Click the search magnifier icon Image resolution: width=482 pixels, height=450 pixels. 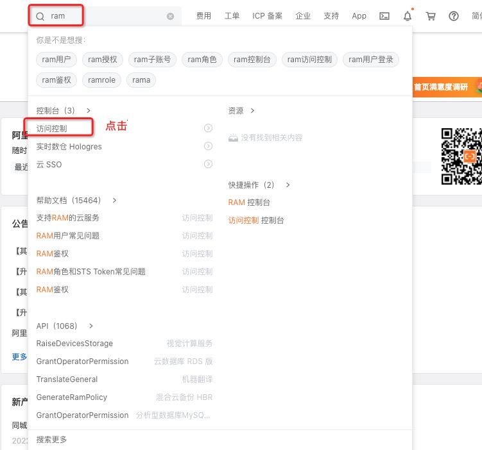coord(40,16)
